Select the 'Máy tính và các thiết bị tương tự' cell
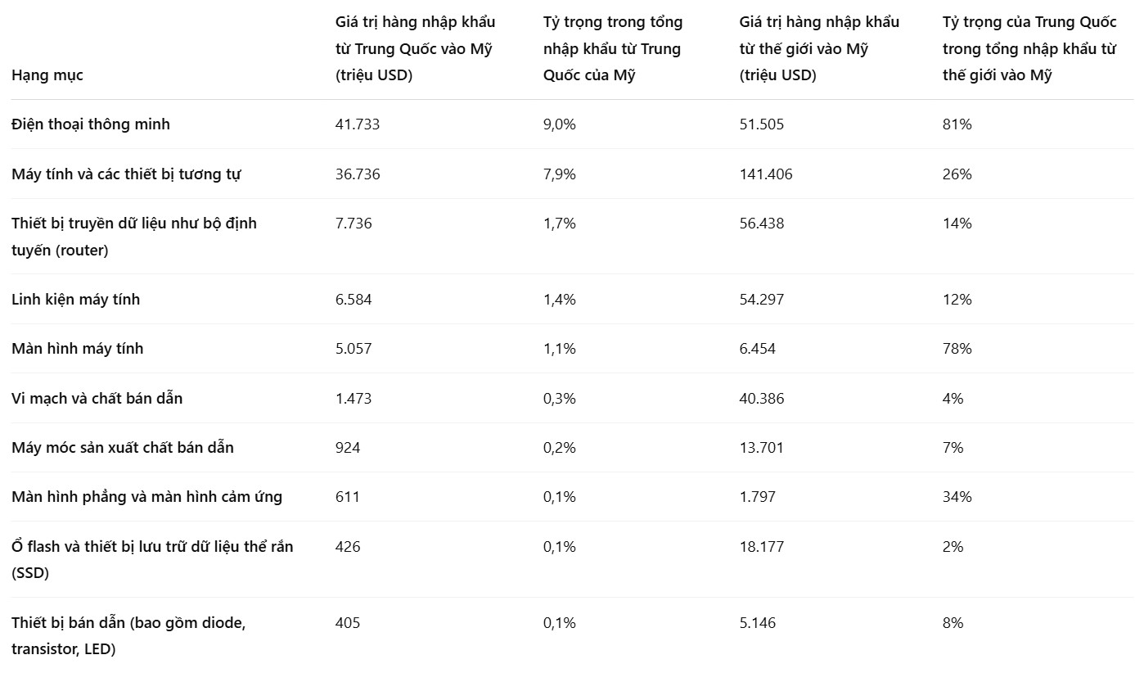The image size is (1135, 673). point(126,174)
